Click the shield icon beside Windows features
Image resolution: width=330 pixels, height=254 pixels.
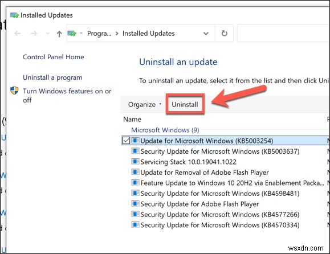point(14,91)
